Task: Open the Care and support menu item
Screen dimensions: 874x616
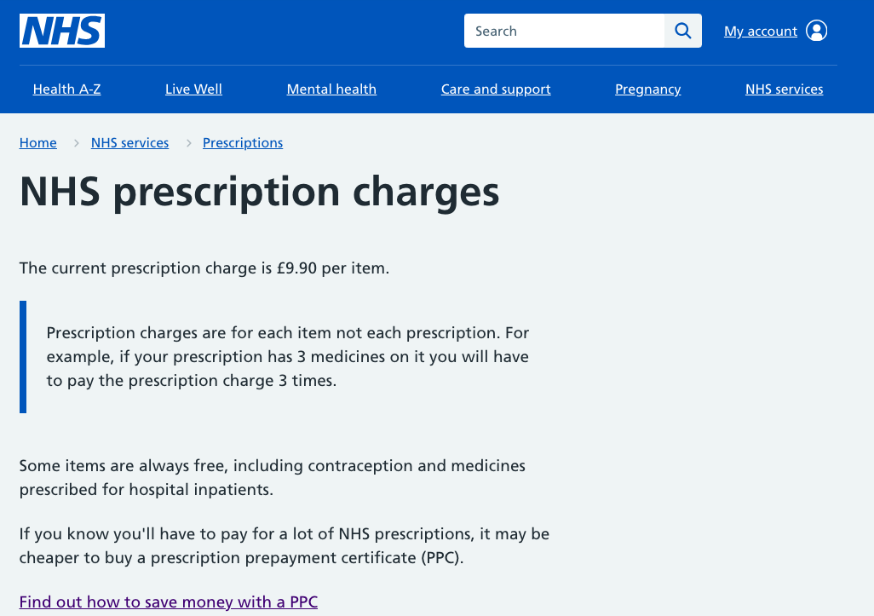Action: [496, 89]
